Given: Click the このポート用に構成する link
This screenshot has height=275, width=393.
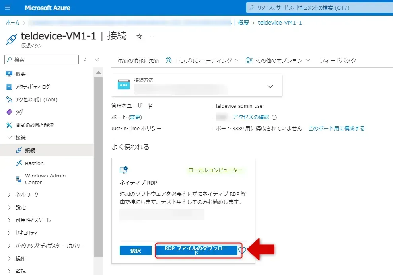Looking at the screenshot, I should (x=336, y=128).
